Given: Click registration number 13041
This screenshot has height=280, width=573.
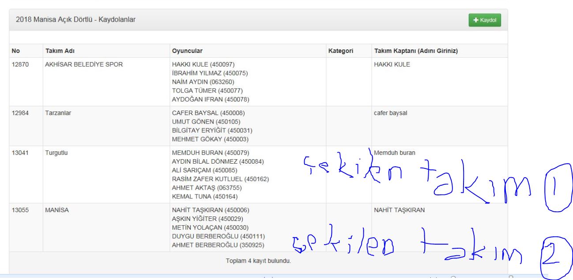Looking at the screenshot, I should coord(20,153).
